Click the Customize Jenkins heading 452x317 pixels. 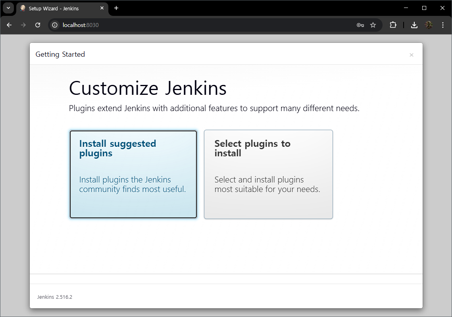click(x=148, y=88)
